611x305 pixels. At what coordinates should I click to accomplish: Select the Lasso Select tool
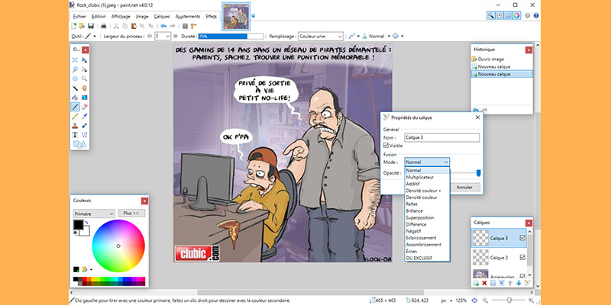pyautogui.click(x=75, y=69)
